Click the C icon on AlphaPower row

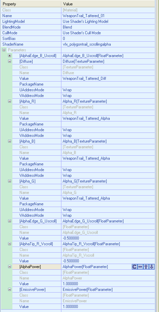[135, 267]
